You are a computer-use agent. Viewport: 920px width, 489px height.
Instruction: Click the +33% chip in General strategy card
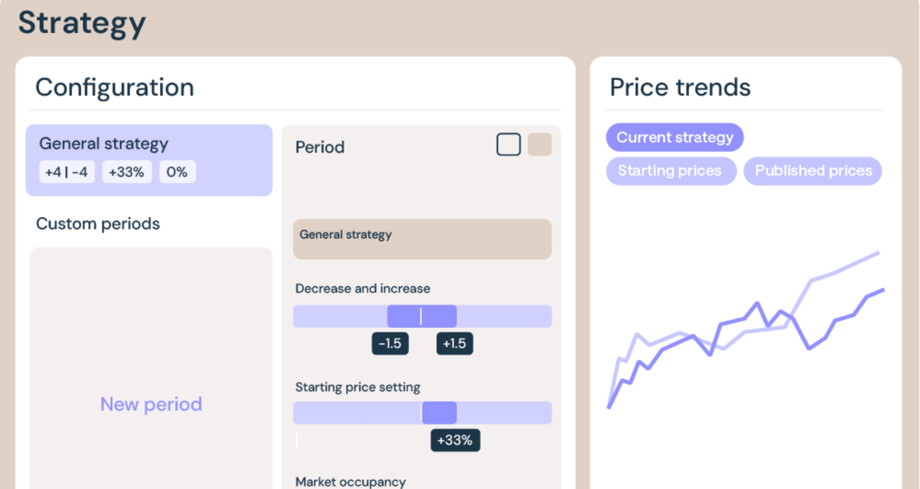coord(126,172)
